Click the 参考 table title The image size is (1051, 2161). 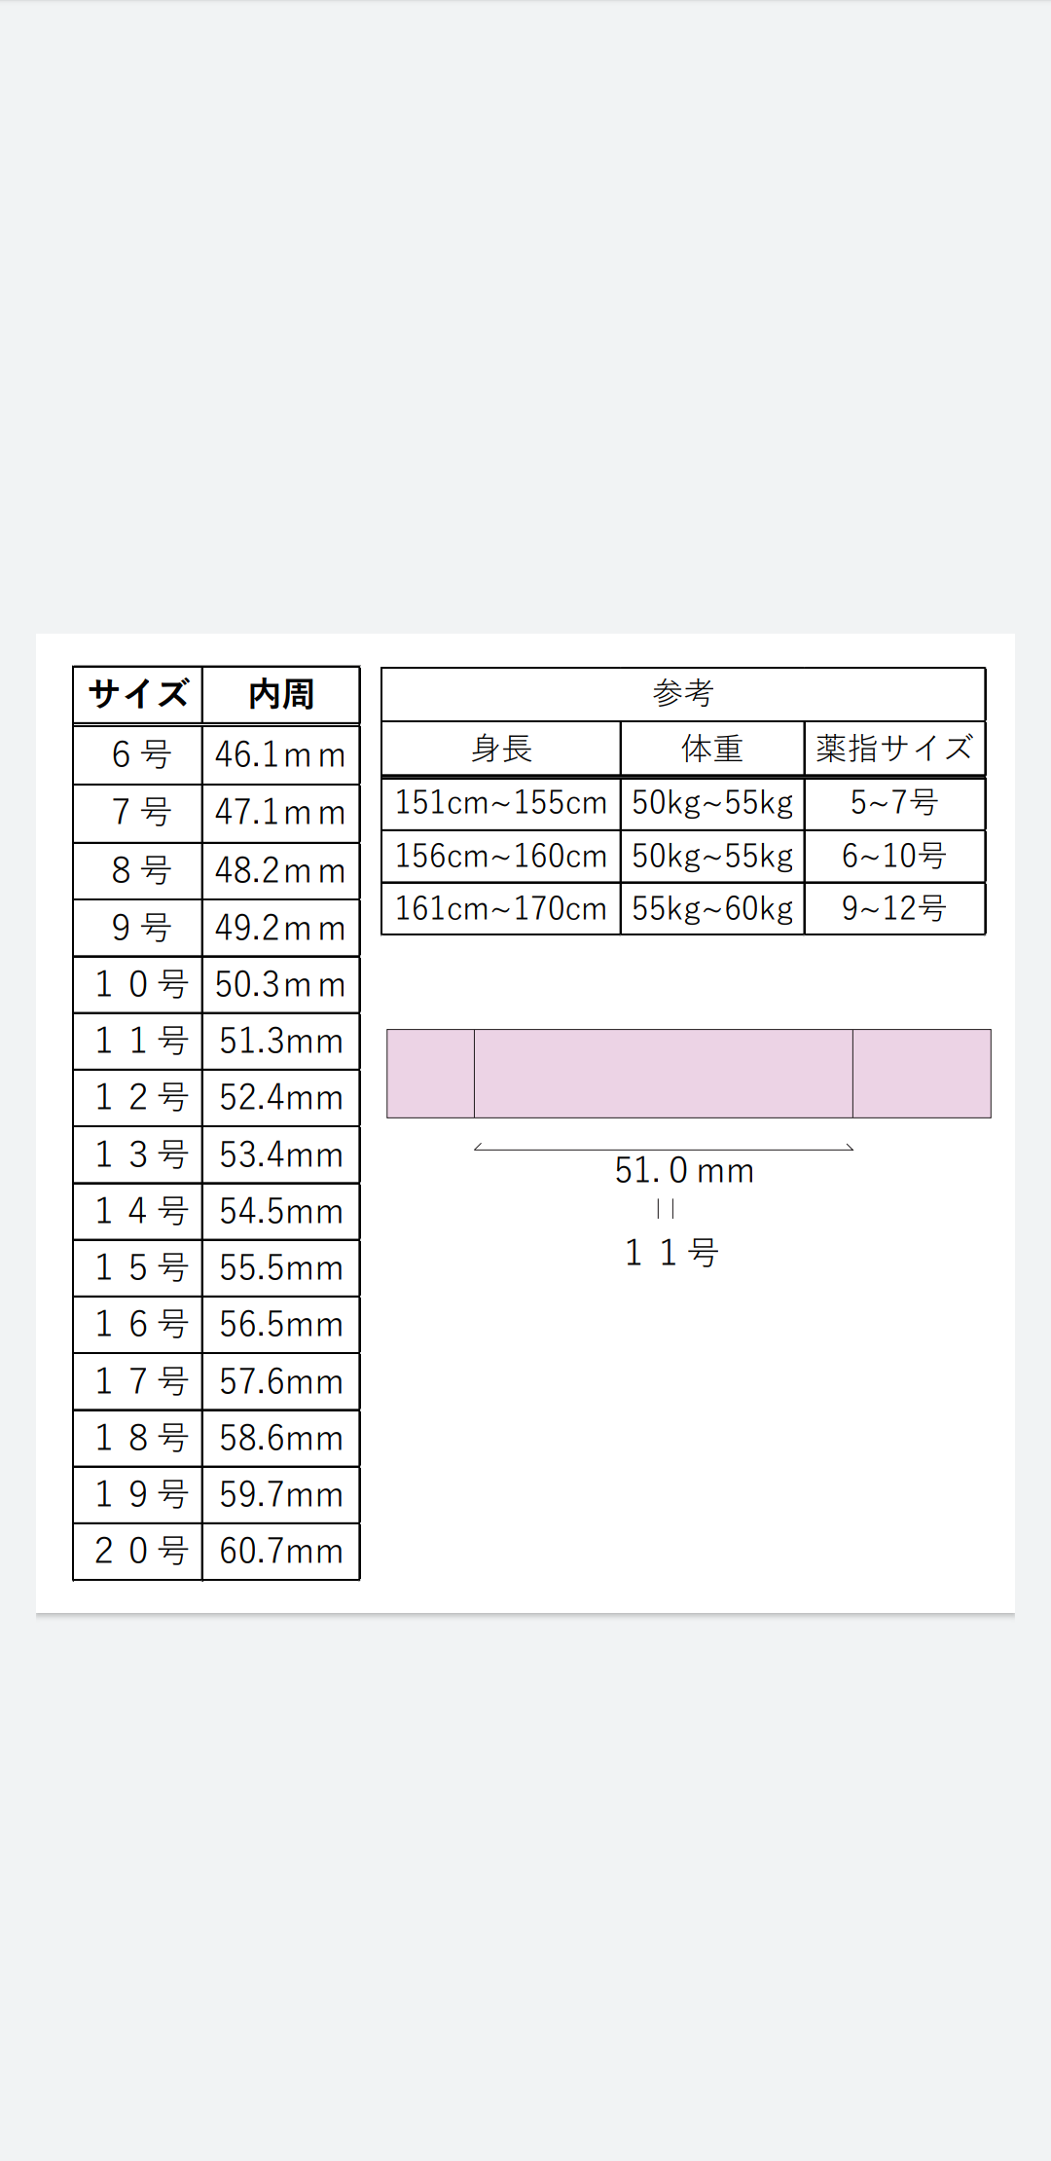coord(683,693)
